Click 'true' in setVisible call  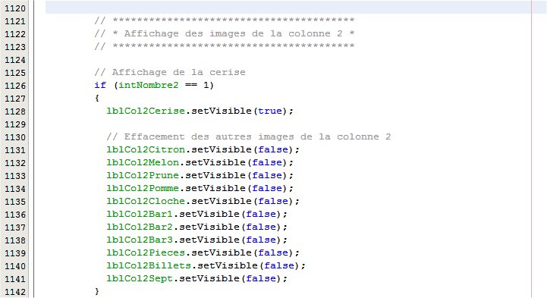269,111
